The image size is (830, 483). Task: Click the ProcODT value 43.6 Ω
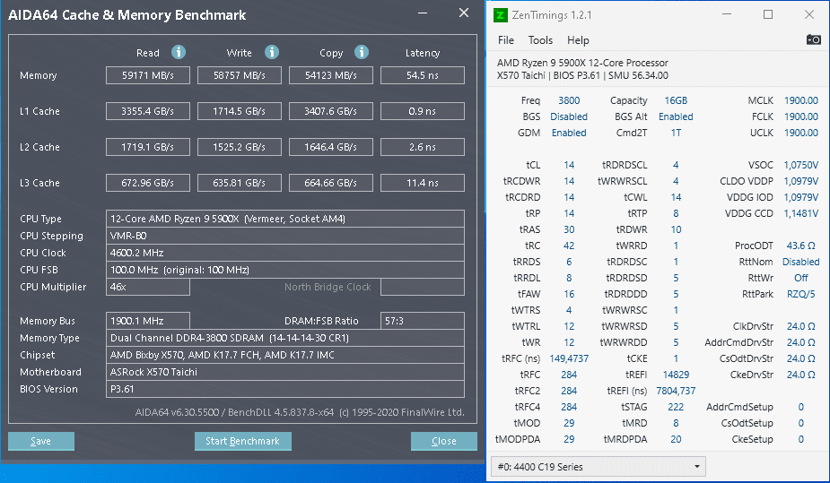pyautogui.click(x=801, y=246)
